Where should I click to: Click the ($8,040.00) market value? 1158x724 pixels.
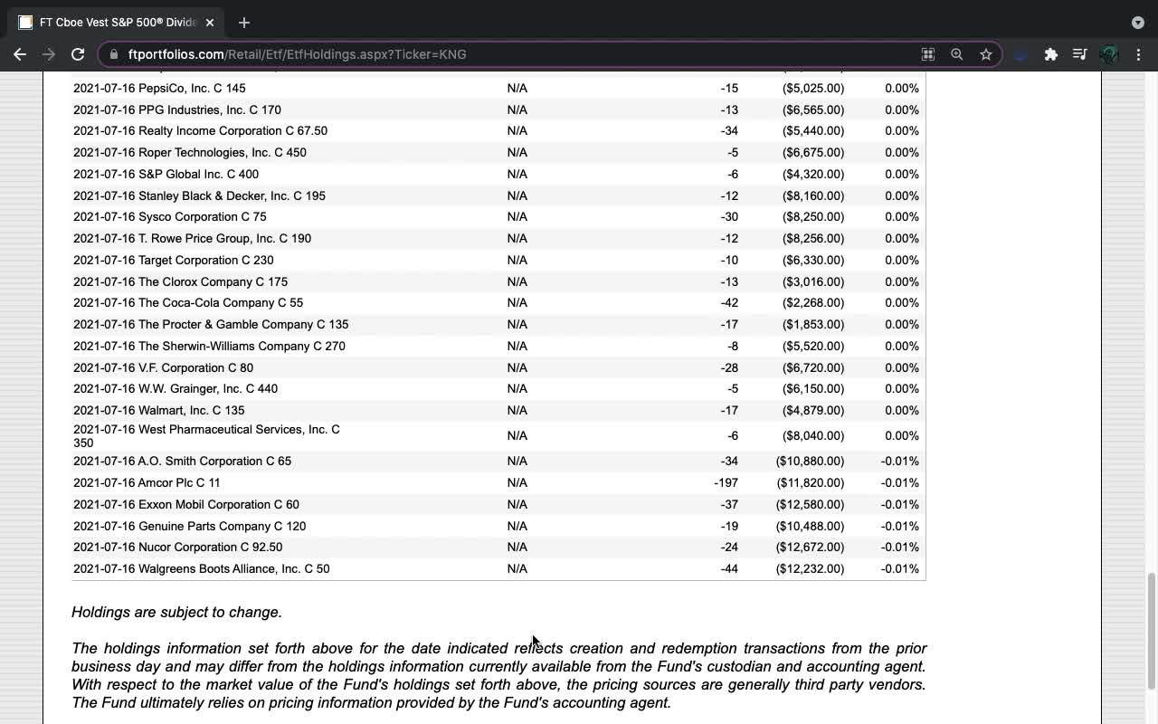coord(813,435)
